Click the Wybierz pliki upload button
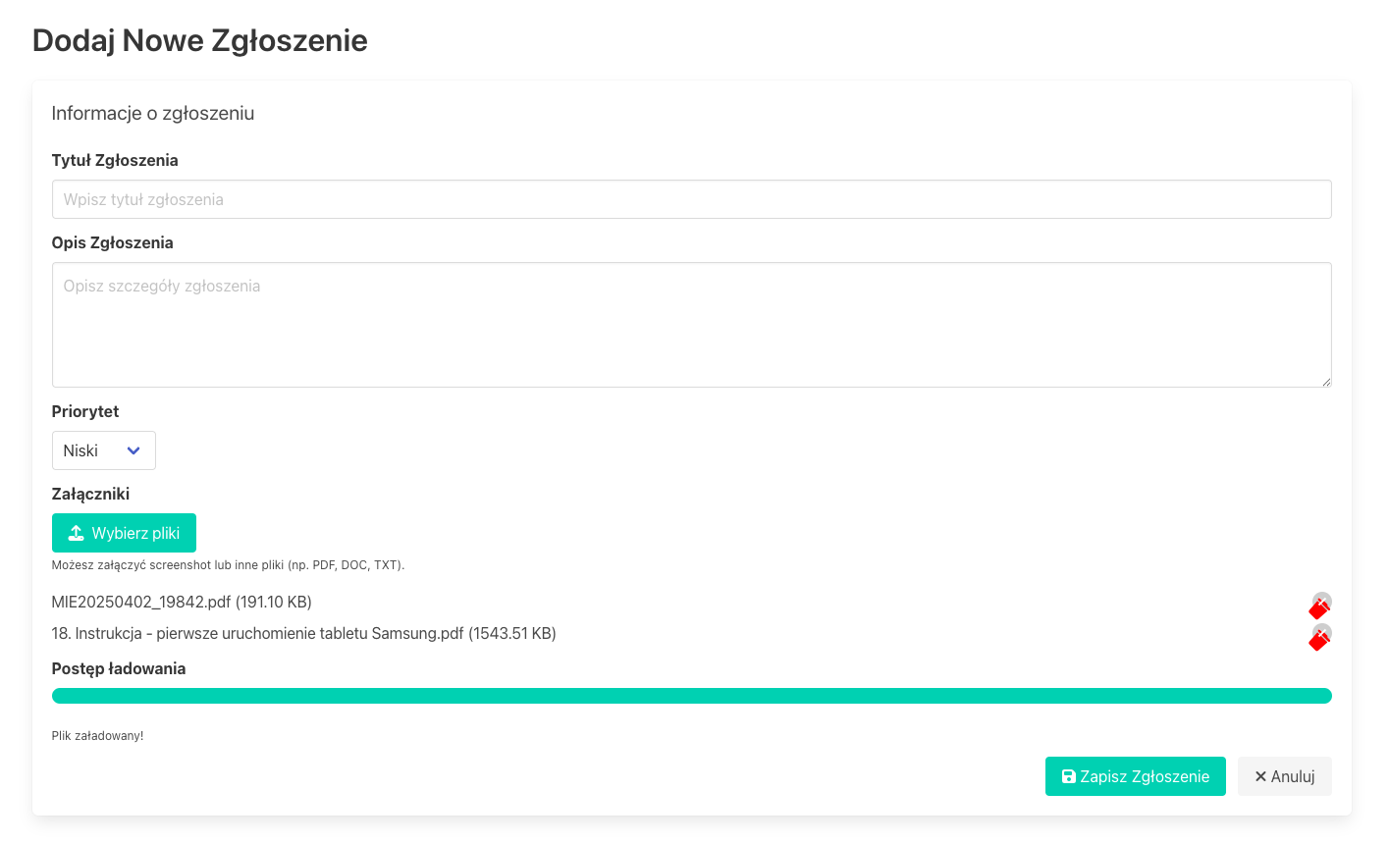 pos(124,532)
